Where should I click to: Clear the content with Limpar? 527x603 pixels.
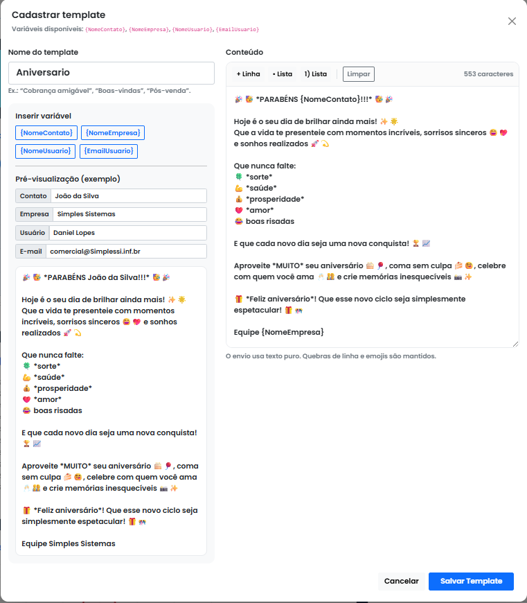[x=358, y=74]
